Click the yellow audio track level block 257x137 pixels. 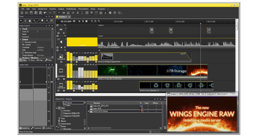coord(82,42)
